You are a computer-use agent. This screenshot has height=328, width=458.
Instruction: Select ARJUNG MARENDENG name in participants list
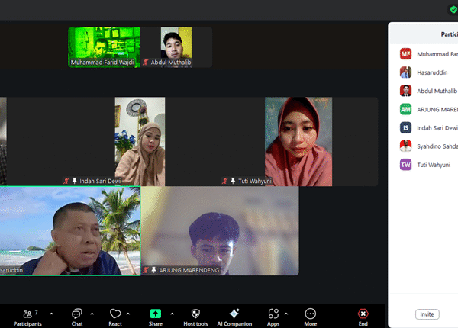(x=437, y=109)
